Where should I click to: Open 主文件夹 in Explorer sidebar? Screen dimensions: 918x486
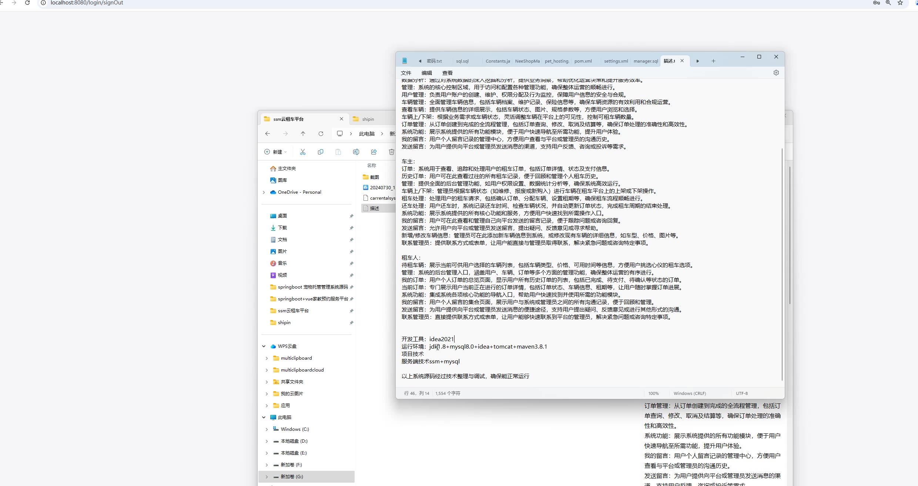click(287, 169)
